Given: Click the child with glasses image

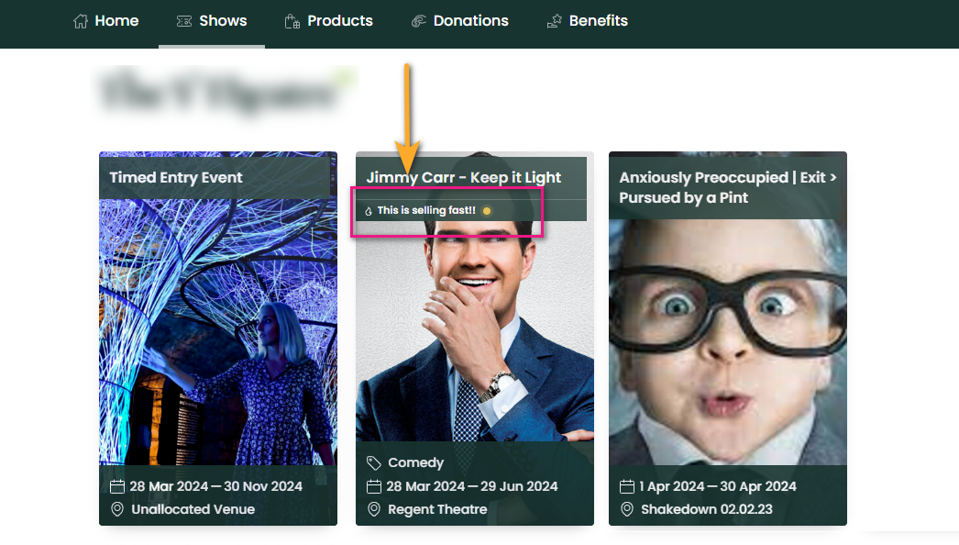Looking at the screenshot, I should pyautogui.click(x=727, y=342).
